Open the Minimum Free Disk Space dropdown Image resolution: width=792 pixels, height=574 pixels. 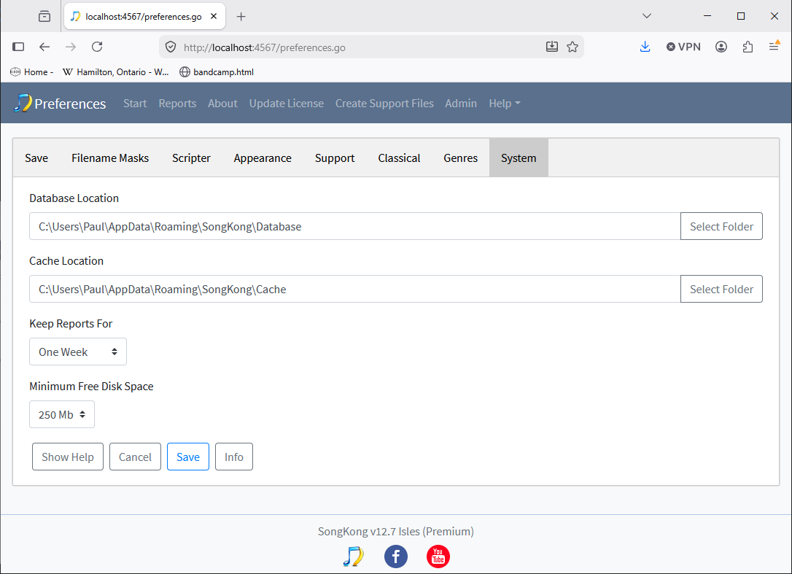coord(62,414)
